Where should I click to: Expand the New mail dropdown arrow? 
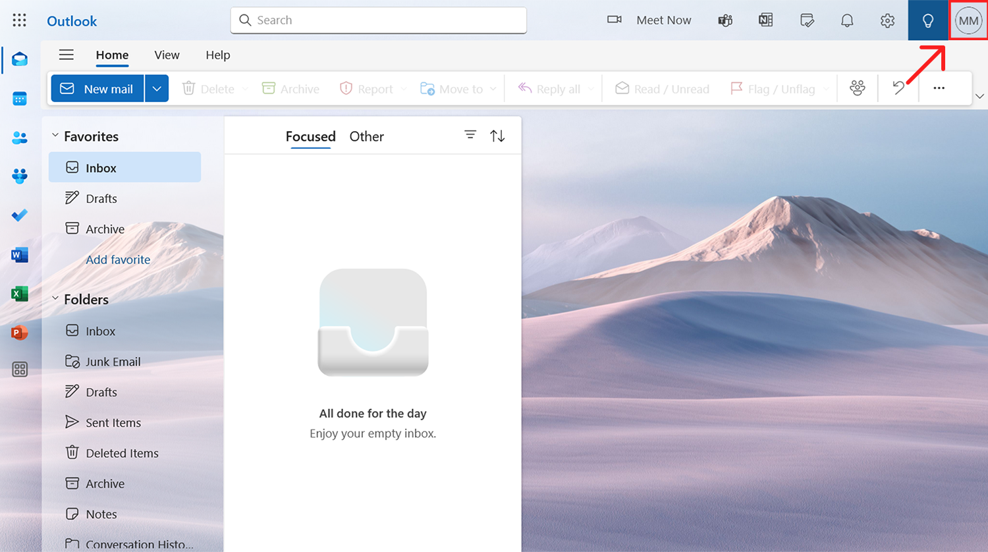[x=157, y=88]
